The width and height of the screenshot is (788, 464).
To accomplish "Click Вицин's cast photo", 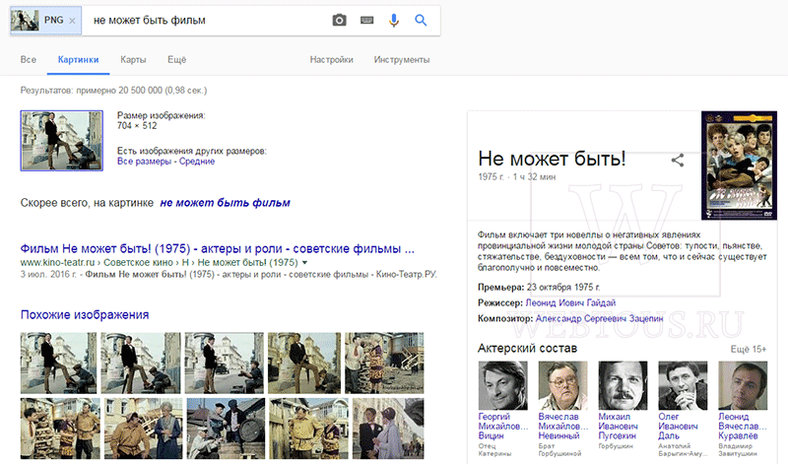I will click(x=503, y=385).
